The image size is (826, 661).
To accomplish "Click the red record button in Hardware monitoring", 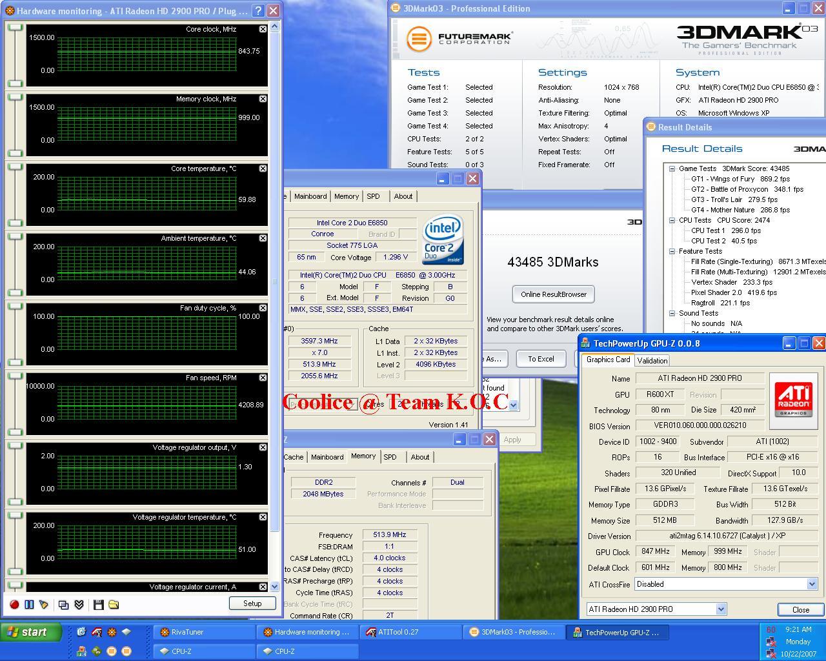I will tap(14, 604).
